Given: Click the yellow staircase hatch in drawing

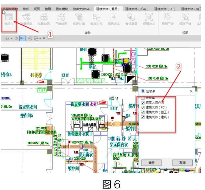Looking at the screenshot, I should point(36,58).
